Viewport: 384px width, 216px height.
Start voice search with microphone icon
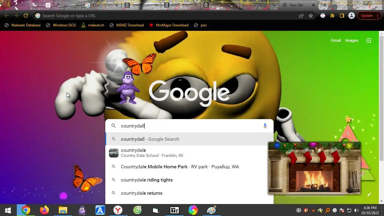(x=265, y=126)
